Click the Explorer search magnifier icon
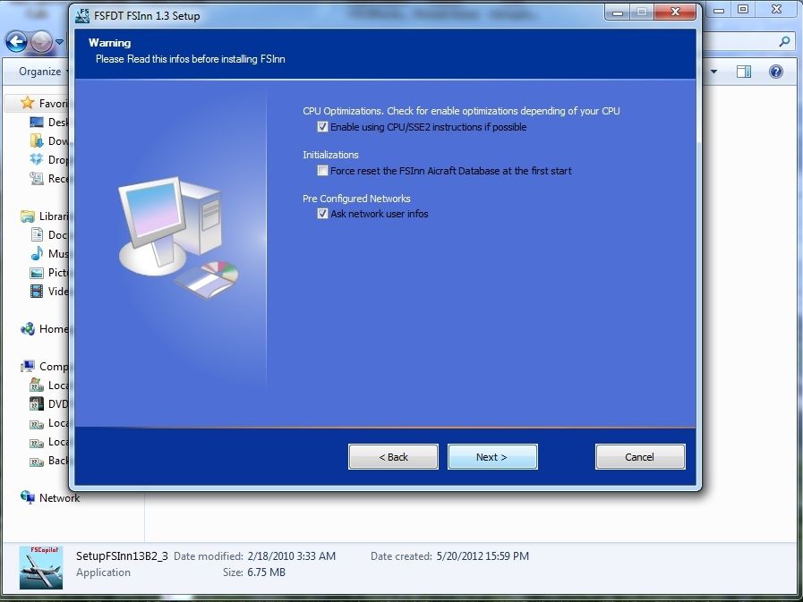 pos(784,41)
